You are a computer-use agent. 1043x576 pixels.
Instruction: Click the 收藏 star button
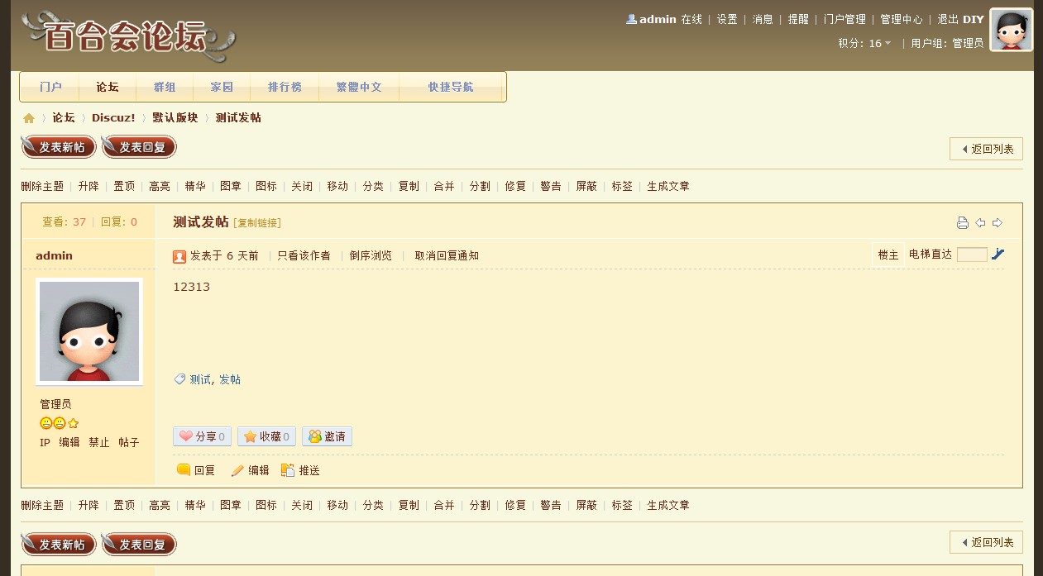click(266, 436)
